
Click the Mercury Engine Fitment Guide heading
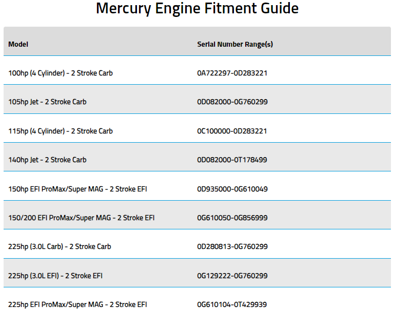tap(197, 9)
